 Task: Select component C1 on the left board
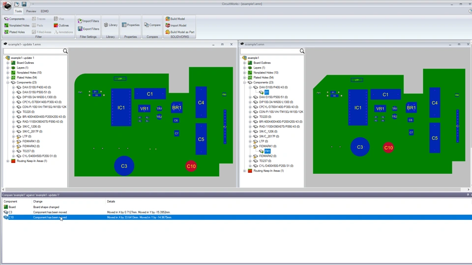tap(150, 94)
